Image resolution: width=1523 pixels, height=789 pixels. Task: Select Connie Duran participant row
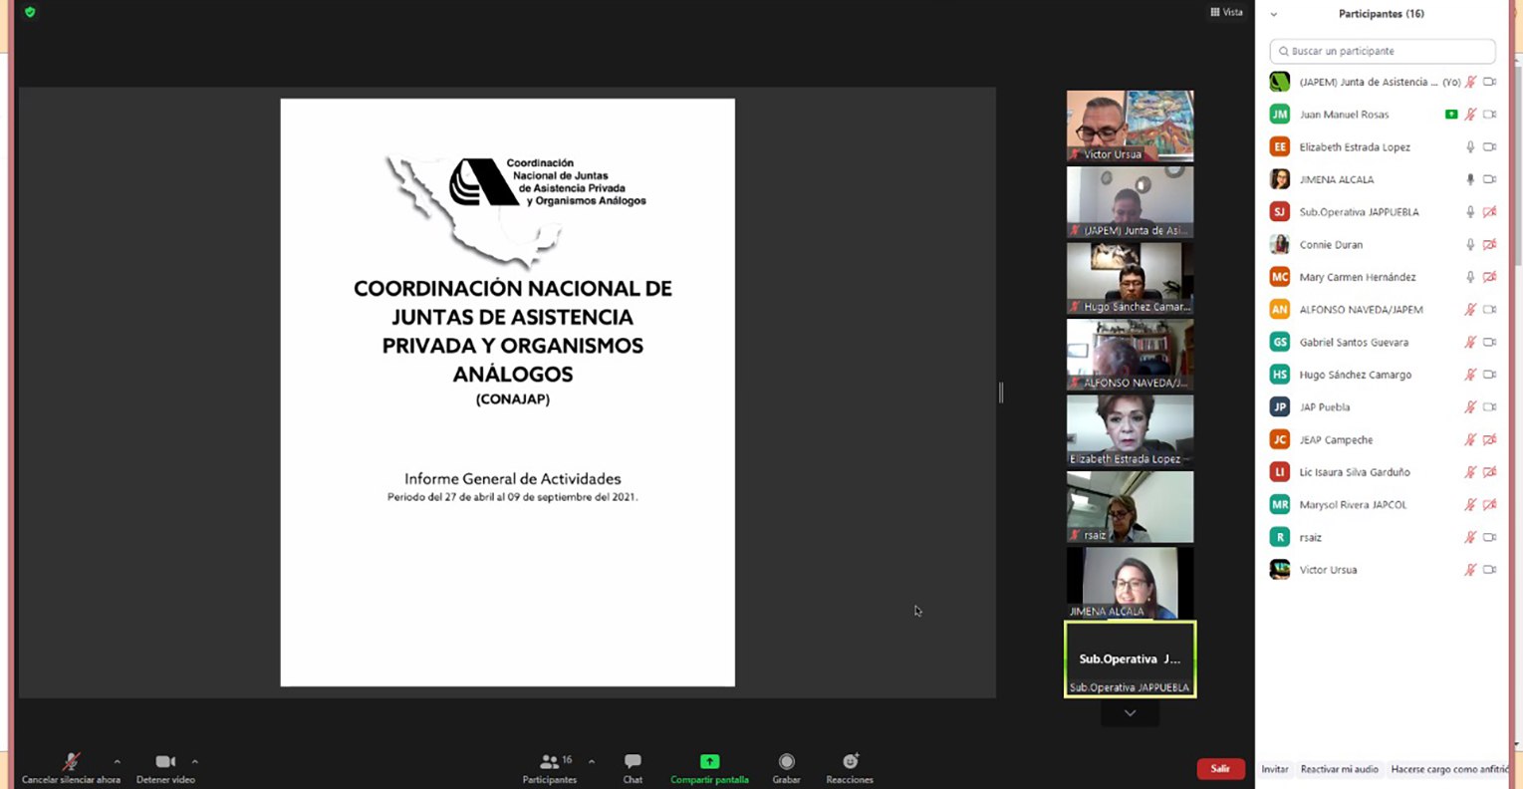1383,245
